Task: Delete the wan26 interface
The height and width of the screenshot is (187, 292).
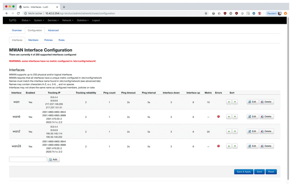Action: coord(267,146)
